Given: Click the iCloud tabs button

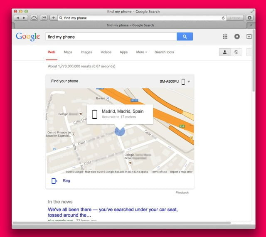Looking at the screenshot, I should pyautogui.click(x=34, y=18).
